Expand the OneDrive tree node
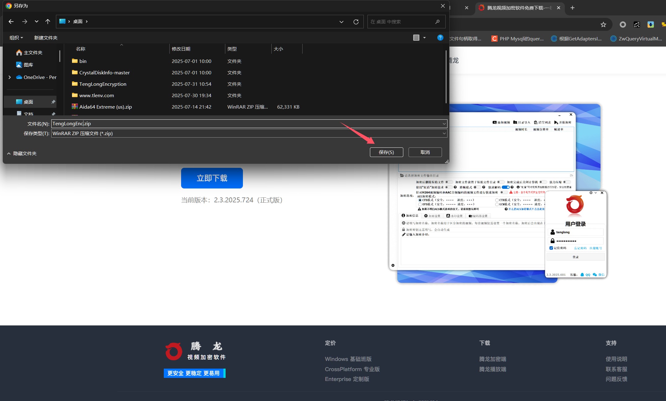The image size is (666, 401). tap(10, 77)
